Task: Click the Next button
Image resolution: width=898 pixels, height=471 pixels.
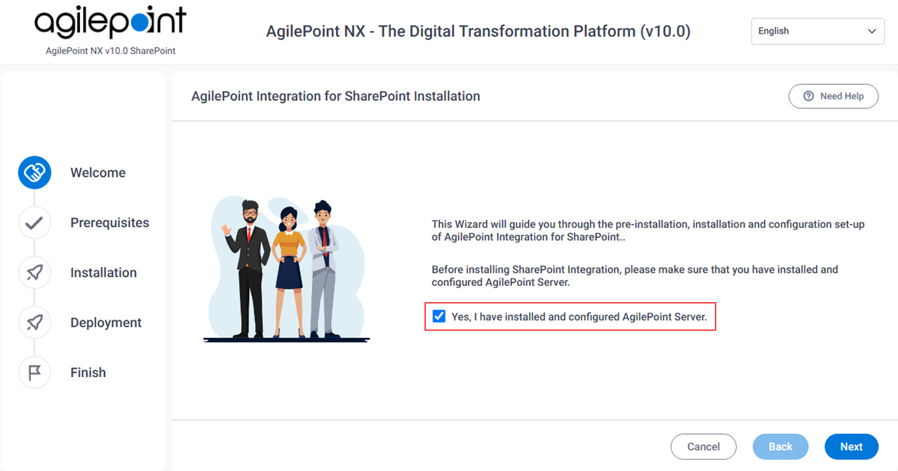Action: point(852,446)
